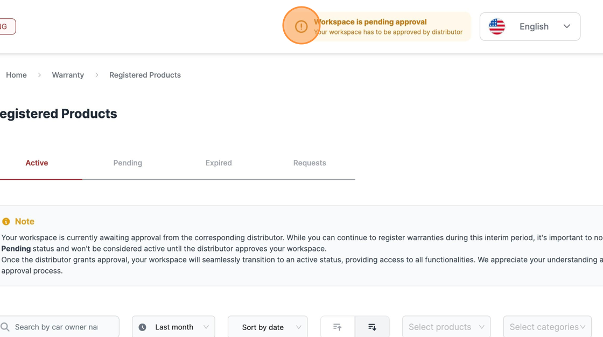603x337 pixels.
Task: Open the Requests tab
Action: (310, 163)
